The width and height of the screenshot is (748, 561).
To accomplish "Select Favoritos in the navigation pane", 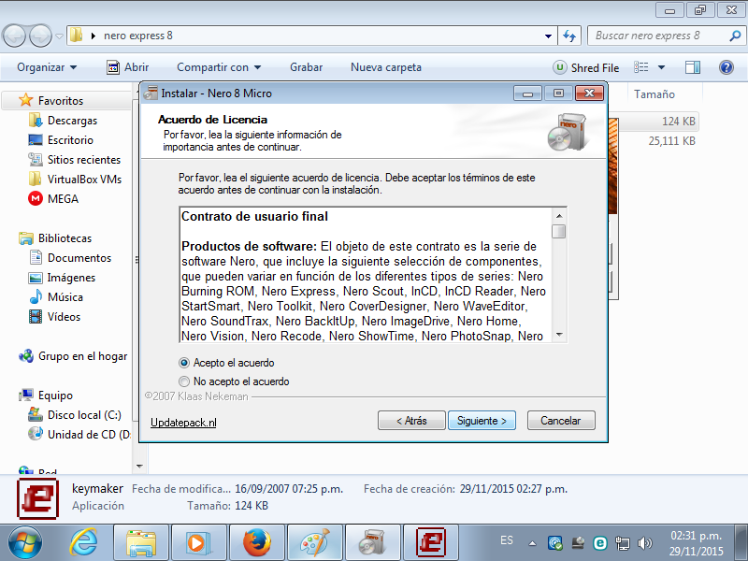I will tap(61, 101).
